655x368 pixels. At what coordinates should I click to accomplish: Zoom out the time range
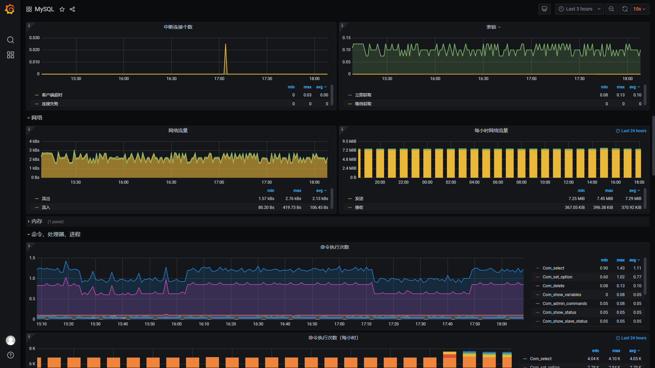(611, 9)
